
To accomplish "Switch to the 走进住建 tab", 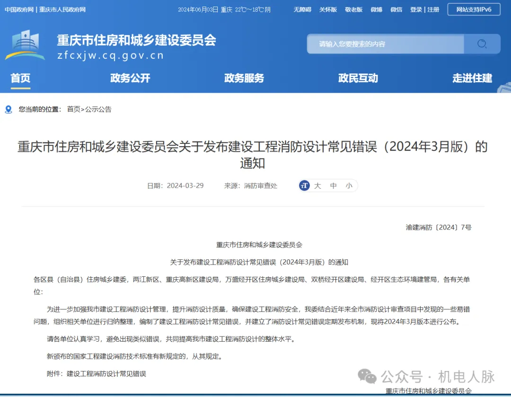I will point(472,79).
